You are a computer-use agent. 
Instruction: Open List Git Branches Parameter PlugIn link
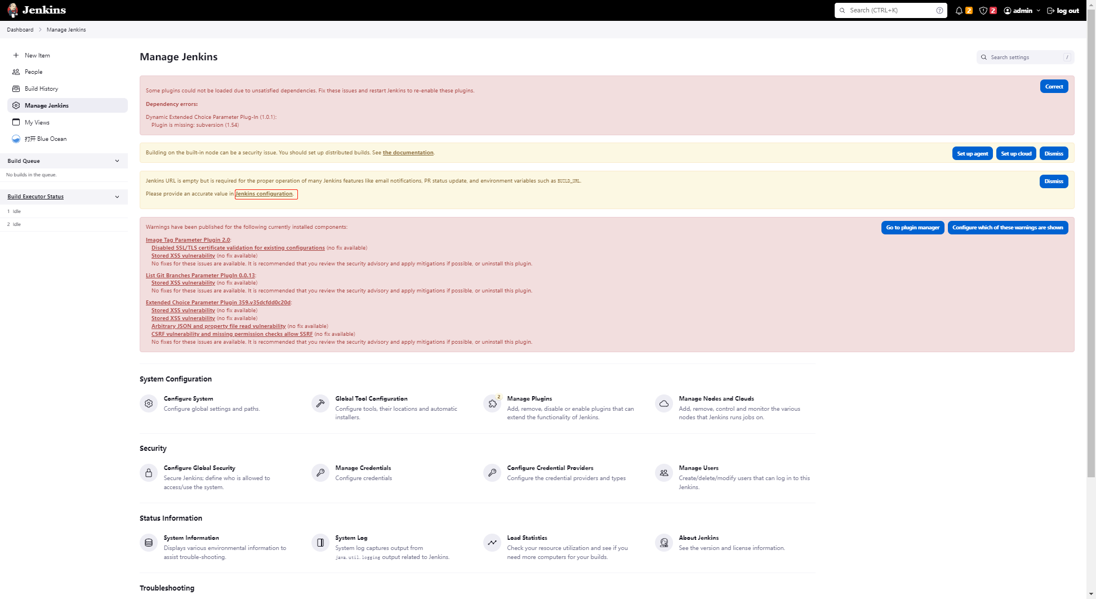click(200, 276)
